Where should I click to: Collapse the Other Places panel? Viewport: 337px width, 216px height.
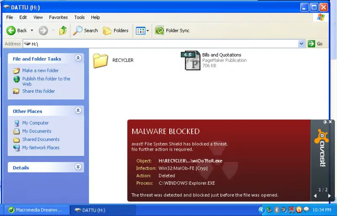78,111
